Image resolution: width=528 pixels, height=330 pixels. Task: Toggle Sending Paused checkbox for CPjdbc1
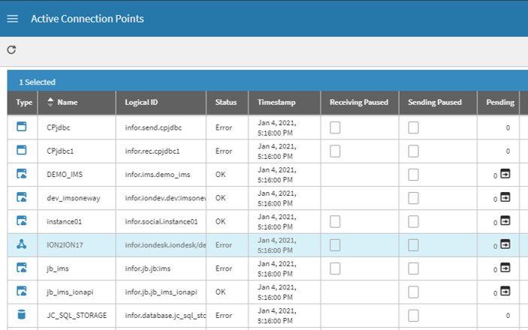tap(414, 151)
